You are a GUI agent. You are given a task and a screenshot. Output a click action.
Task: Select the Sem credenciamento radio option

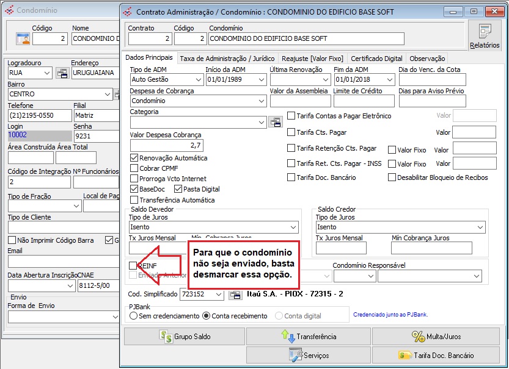tap(133, 316)
